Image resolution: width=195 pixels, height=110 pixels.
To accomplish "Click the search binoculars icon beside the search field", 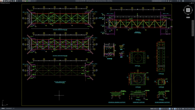I will [x=167, y=1].
